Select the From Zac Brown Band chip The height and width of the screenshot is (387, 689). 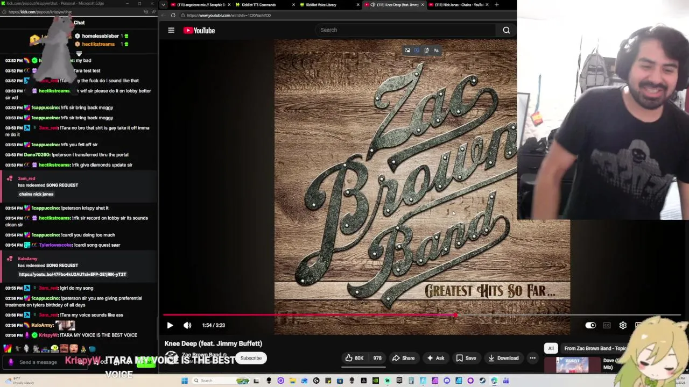coord(595,348)
